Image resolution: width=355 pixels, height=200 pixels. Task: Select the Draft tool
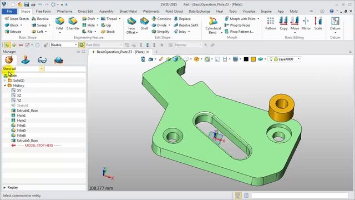click(x=89, y=19)
